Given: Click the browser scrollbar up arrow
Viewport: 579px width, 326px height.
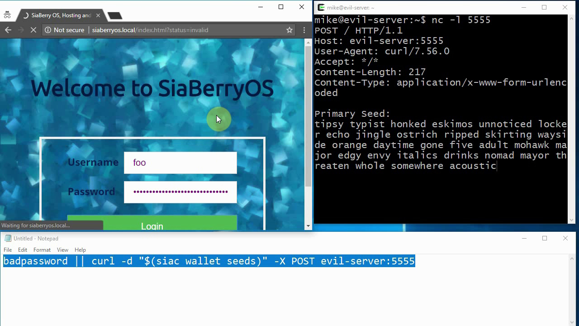Looking at the screenshot, I should tap(308, 42).
